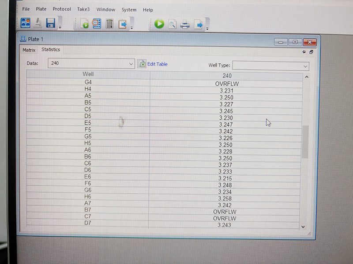The width and height of the screenshot is (353, 264).
Task: Switch to the Matrix tab
Action: coord(29,50)
